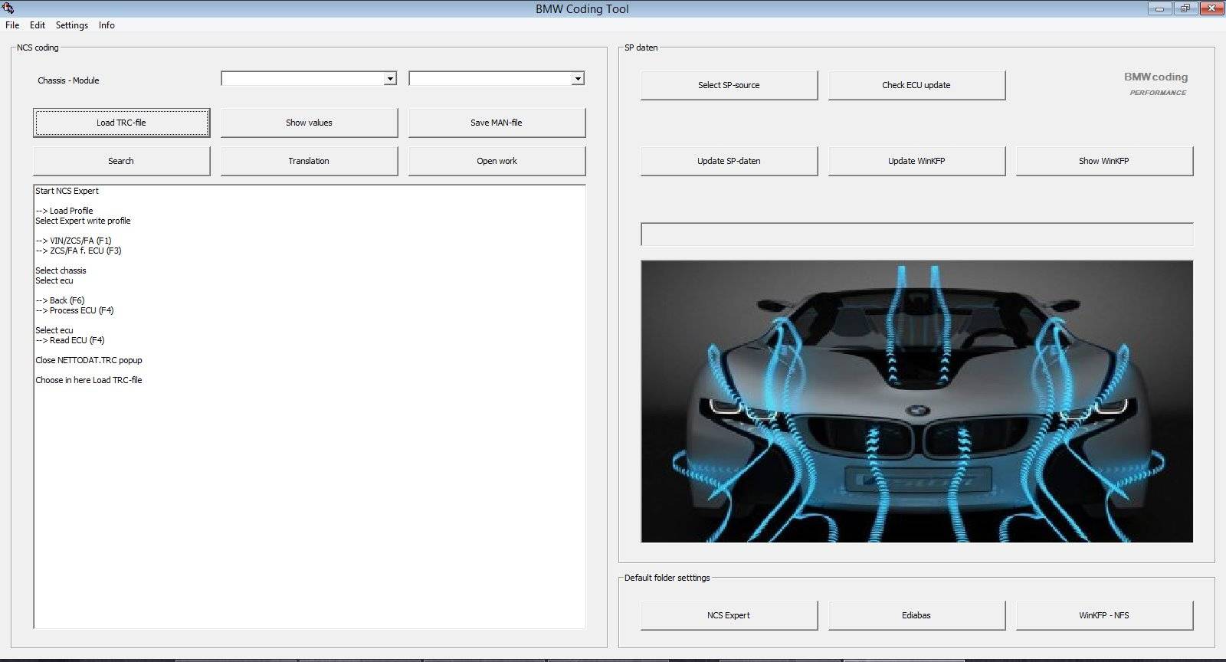Screen dimensions: 1226x662
Task: Click '--> Process ECU (F4)' line
Action: click(74, 310)
